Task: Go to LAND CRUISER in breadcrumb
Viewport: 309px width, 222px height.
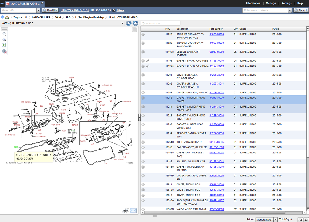Action: coord(41,17)
